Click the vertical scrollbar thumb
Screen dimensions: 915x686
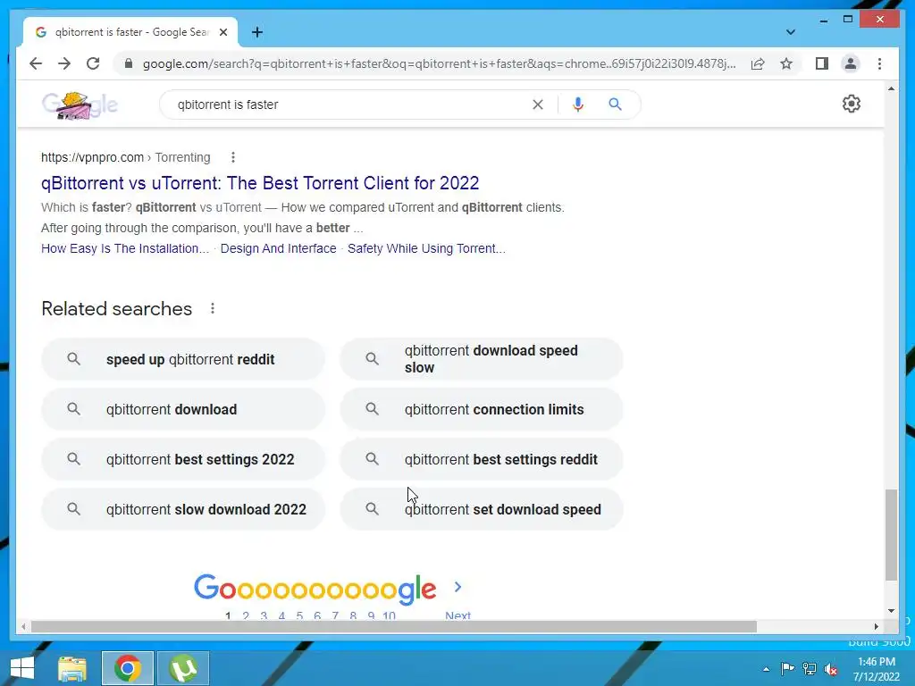[891, 535]
